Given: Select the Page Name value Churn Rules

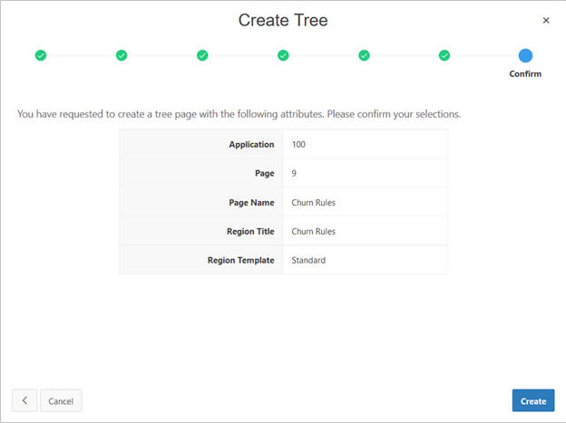Looking at the screenshot, I should tap(313, 202).
